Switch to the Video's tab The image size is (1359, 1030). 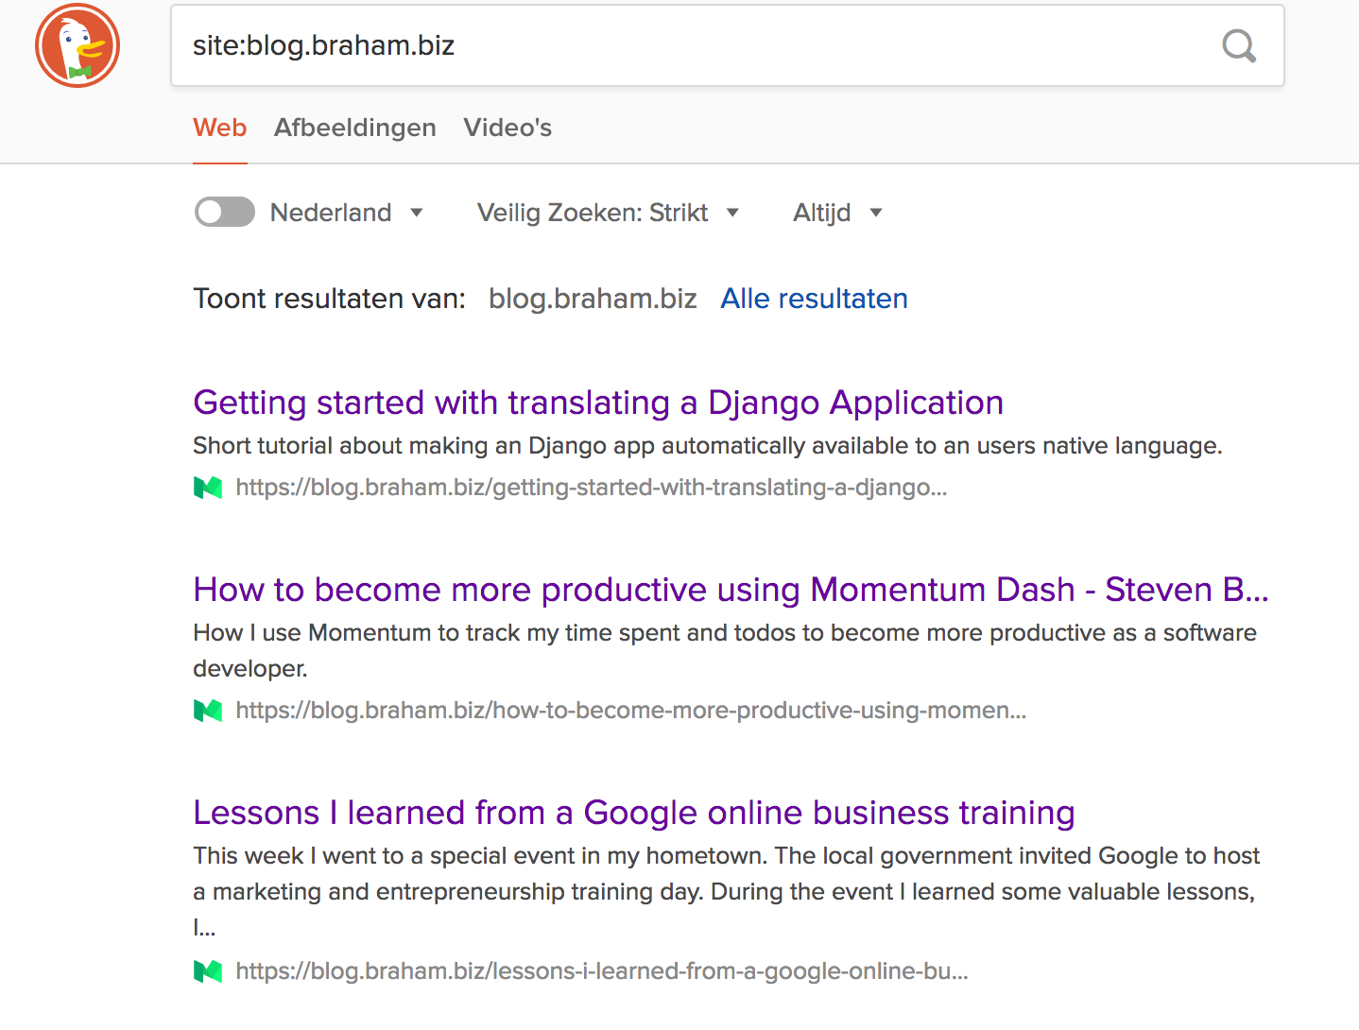tap(507, 128)
